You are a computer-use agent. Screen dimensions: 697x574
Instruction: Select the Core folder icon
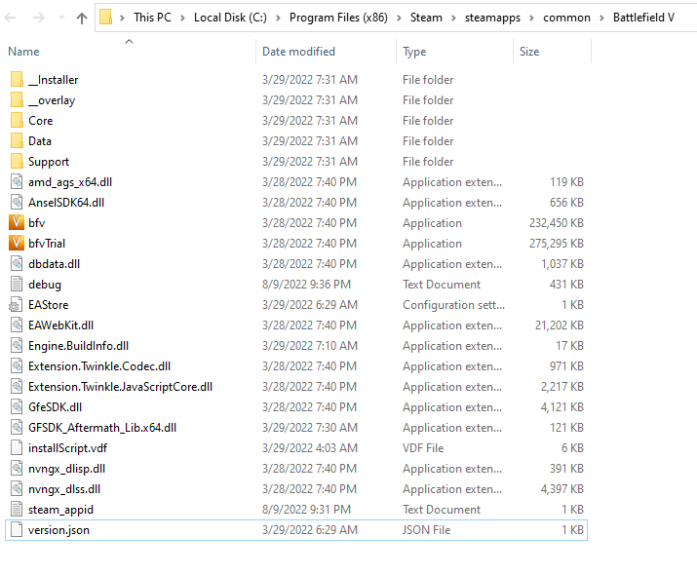click(x=17, y=121)
